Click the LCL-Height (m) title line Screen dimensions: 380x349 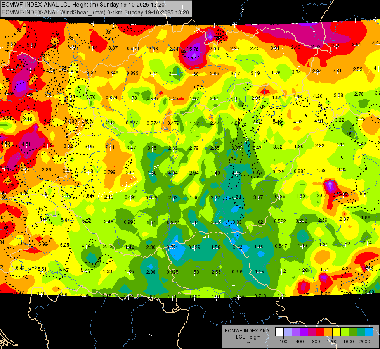pyautogui.click(x=83, y=5)
